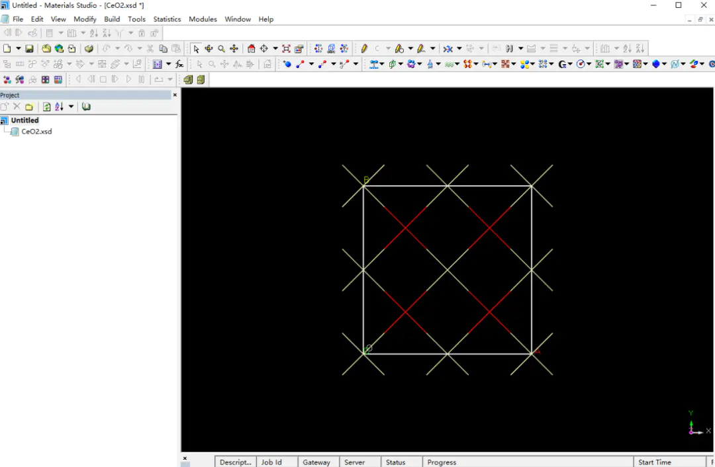Expand the Recenter tool dropdown arrow
715x467 pixels.
pyautogui.click(x=275, y=49)
